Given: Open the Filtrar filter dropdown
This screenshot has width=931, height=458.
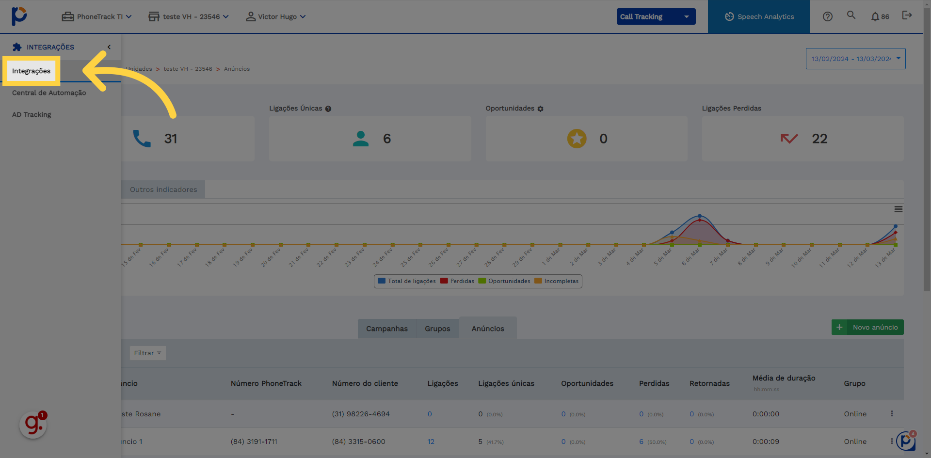Looking at the screenshot, I should [x=147, y=353].
